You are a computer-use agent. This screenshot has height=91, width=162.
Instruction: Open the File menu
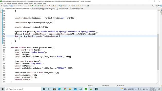[2, 4]
